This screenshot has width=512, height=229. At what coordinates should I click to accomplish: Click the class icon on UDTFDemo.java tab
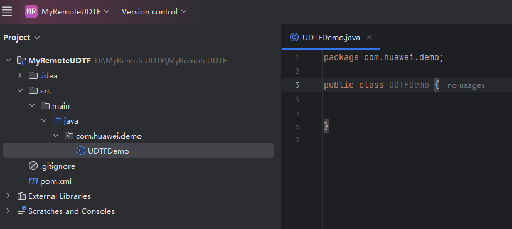294,37
